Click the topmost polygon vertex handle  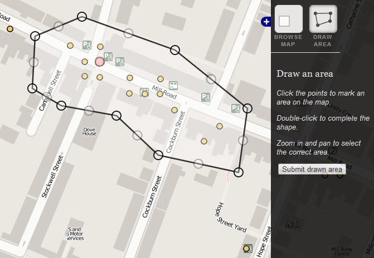pos(82,17)
